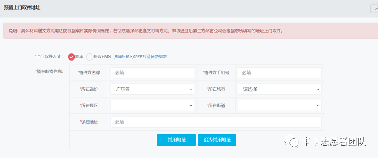Select the 顺丰 pickup radio option
Screen dimensions: 378x158
click(72, 57)
